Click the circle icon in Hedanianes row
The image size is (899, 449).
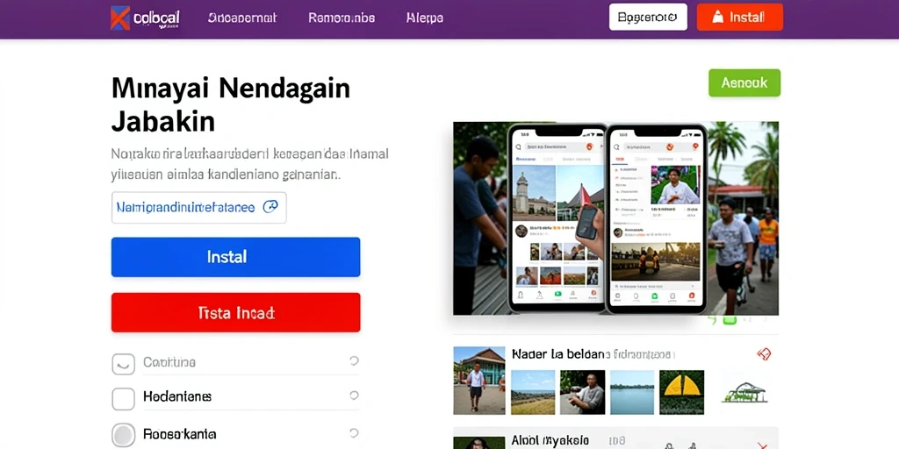click(355, 396)
